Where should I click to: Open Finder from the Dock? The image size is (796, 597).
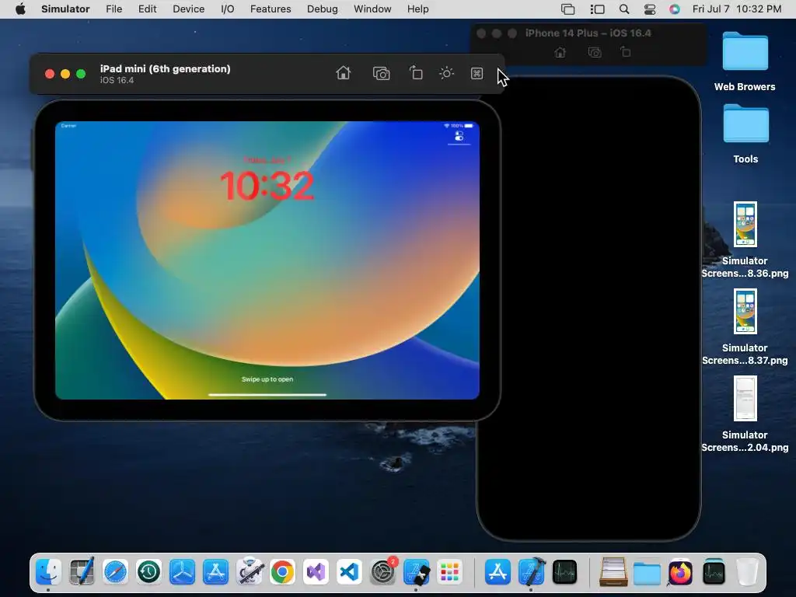[48, 572]
